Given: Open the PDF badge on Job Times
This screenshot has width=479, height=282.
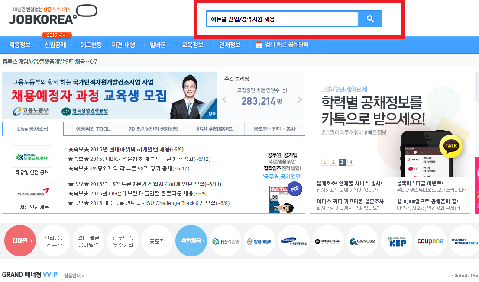Looking at the screenshot, I should point(295,189).
